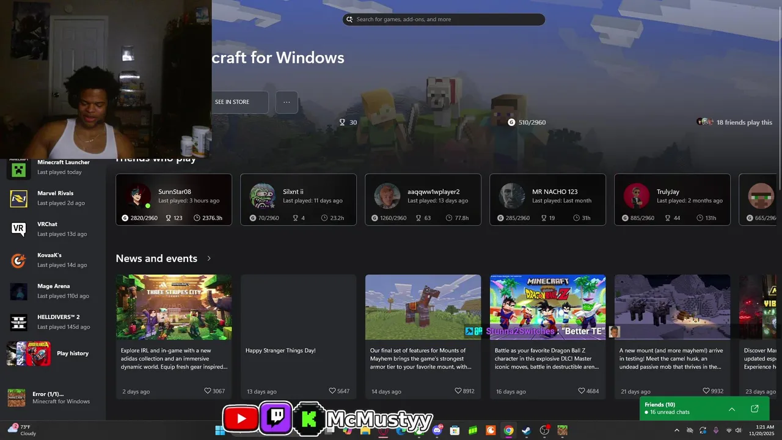
Task: Like the camel husk post (9932)
Action: (x=713, y=391)
